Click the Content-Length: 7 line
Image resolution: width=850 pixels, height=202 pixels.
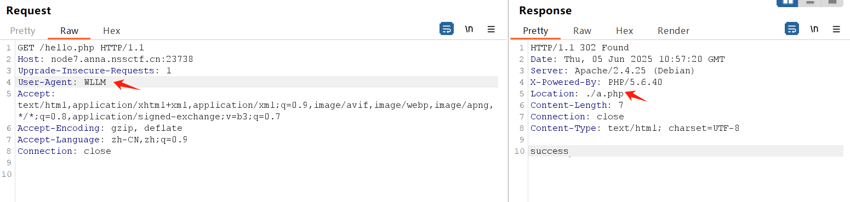(577, 105)
